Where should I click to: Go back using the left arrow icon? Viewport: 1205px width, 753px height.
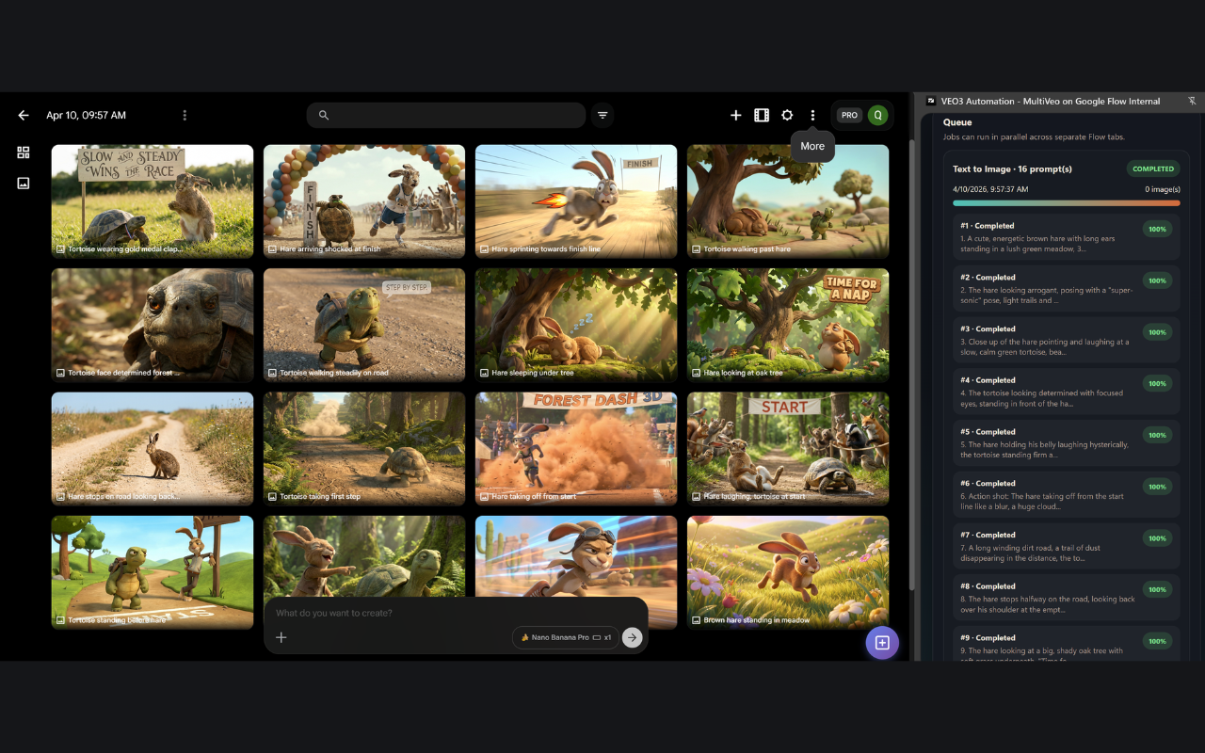[24, 115]
